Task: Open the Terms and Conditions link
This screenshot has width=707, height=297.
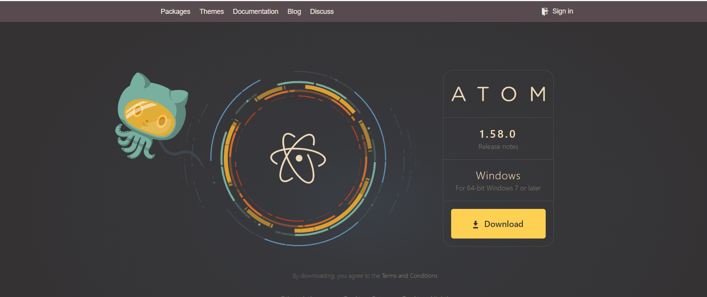Action: click(x=409, y=276)
